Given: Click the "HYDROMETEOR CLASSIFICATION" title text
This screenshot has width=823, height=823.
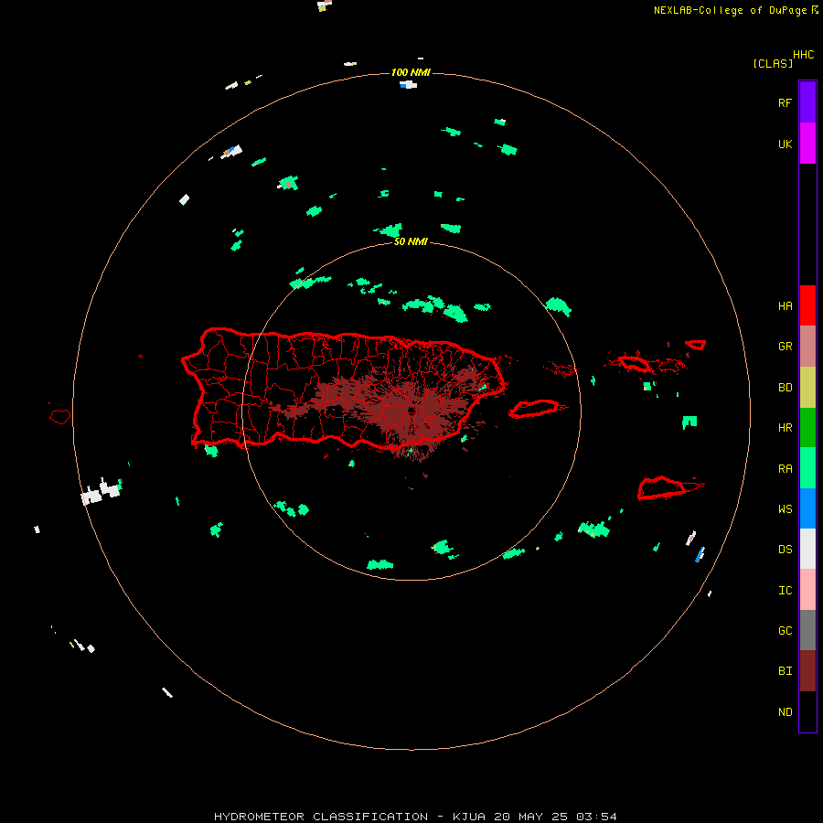Looking at the screenshot, I should [321, 817].
